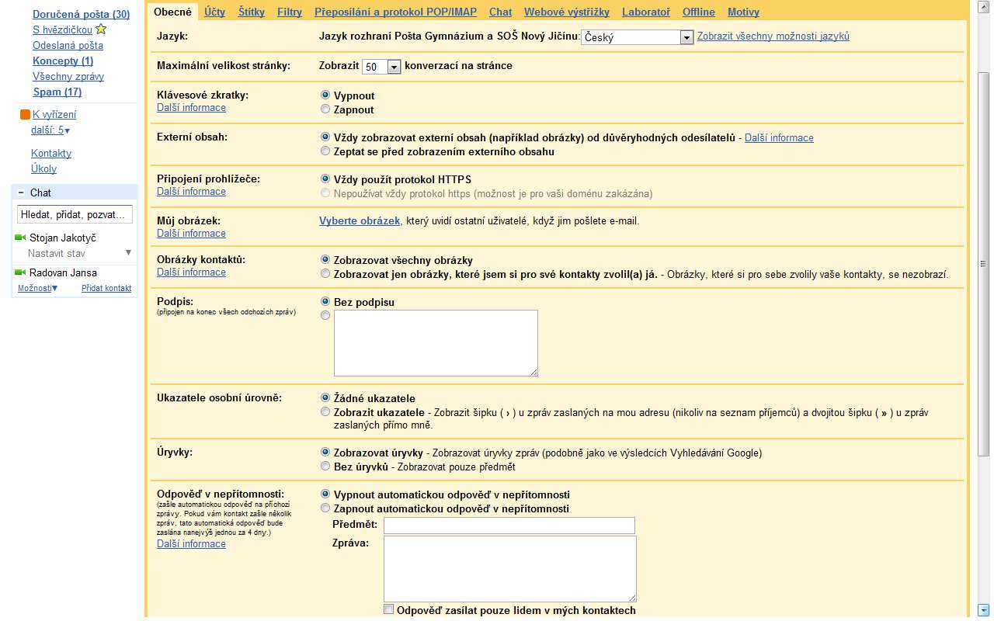Open Nastavit stav status dropdown arrow
The image size is (994, 621).
pos(129,253)
